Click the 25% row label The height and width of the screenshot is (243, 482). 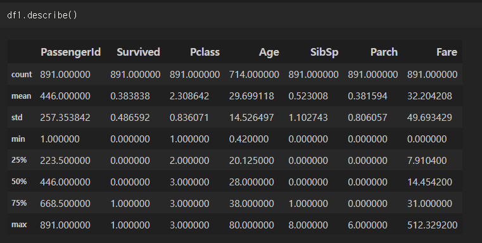pos(19,160)
